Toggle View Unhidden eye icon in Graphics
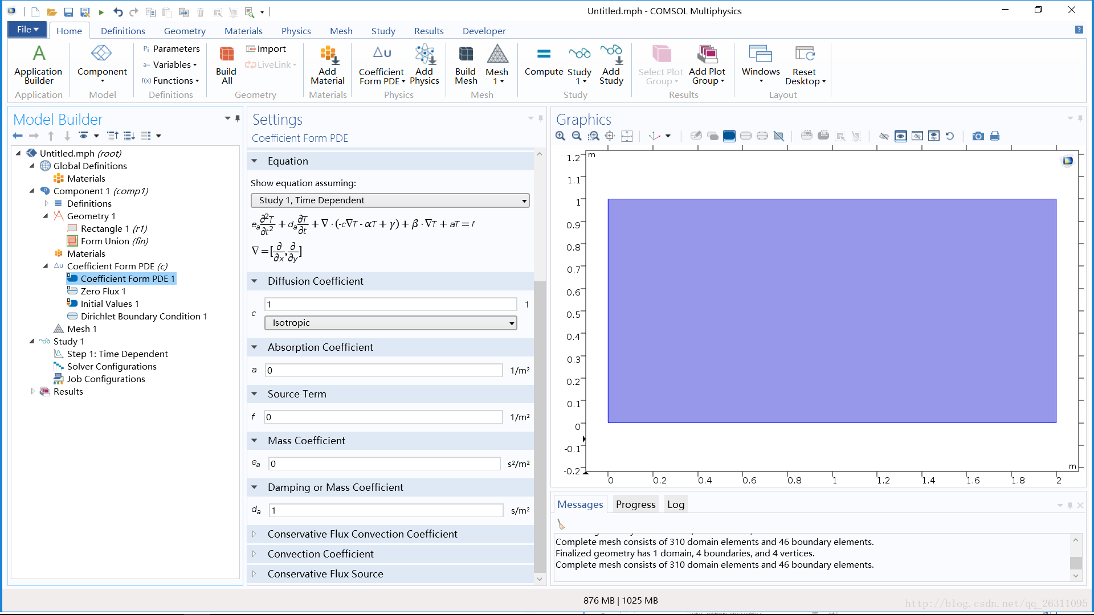 [901, 136]
